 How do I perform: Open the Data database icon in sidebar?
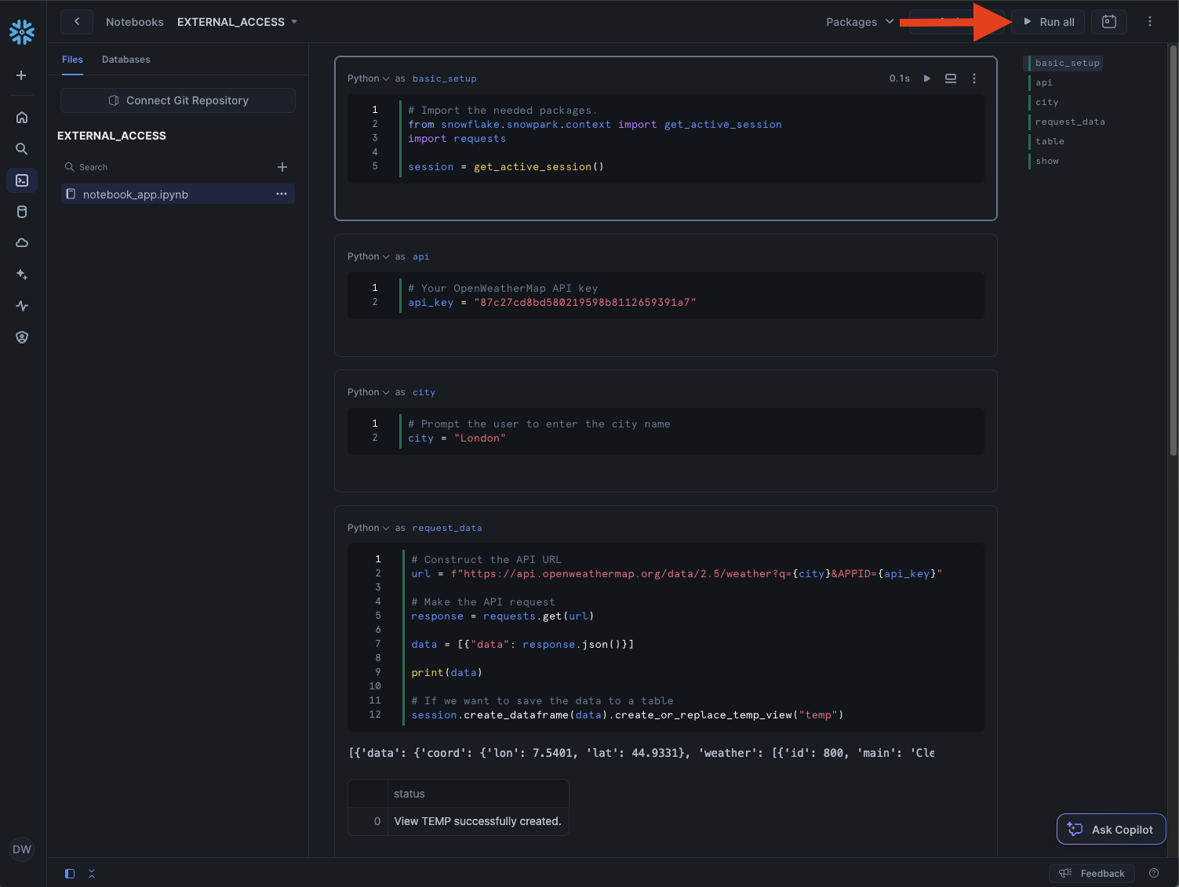(x=22, y=212)
